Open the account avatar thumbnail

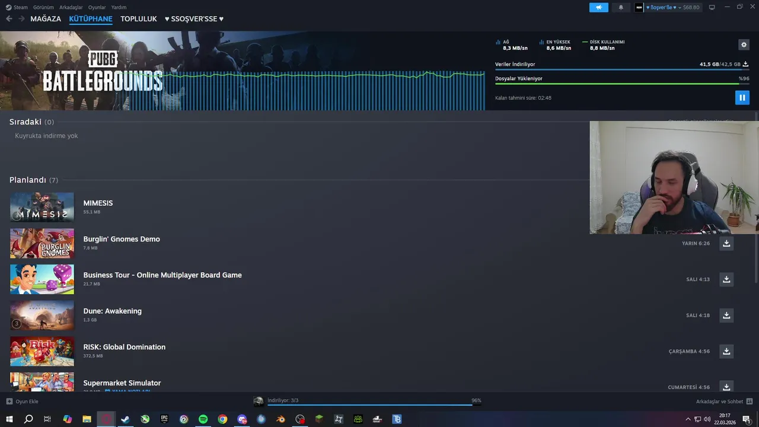tap(639, 7)
